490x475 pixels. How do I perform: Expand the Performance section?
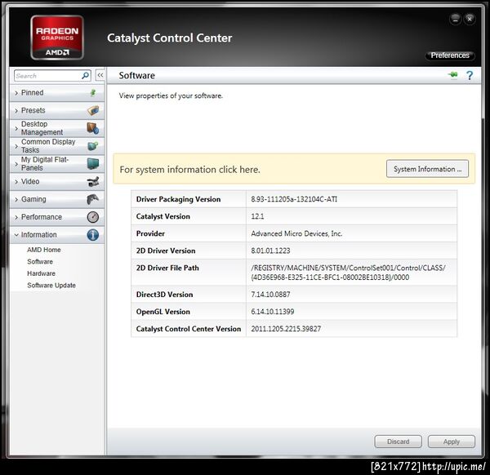tap(57, 217)
